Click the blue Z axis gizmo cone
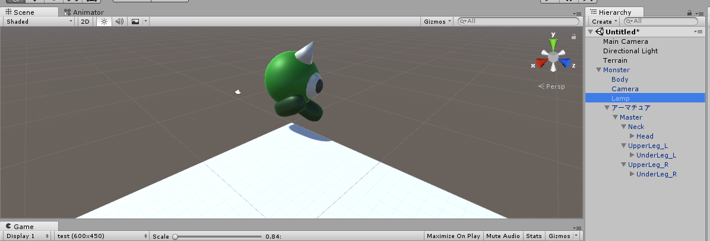 pyautogui.click(x=564, y=63)
